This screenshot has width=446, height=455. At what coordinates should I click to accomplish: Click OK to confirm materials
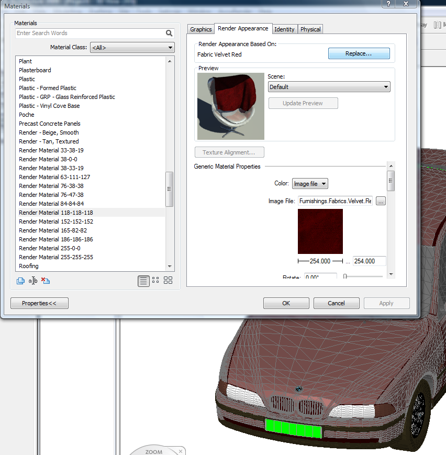(x=286, y=303)
